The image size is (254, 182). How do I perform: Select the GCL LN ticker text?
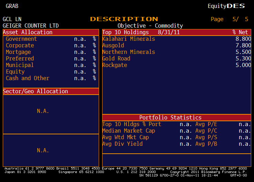tap(12, 19)
